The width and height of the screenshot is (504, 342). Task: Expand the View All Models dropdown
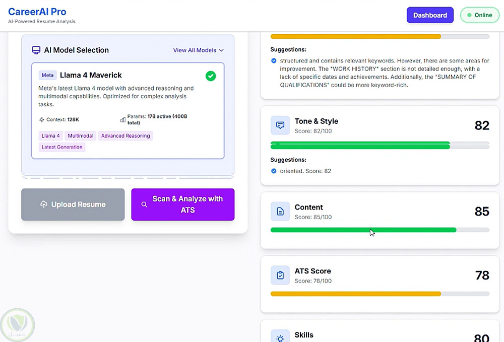coord(198,50)
